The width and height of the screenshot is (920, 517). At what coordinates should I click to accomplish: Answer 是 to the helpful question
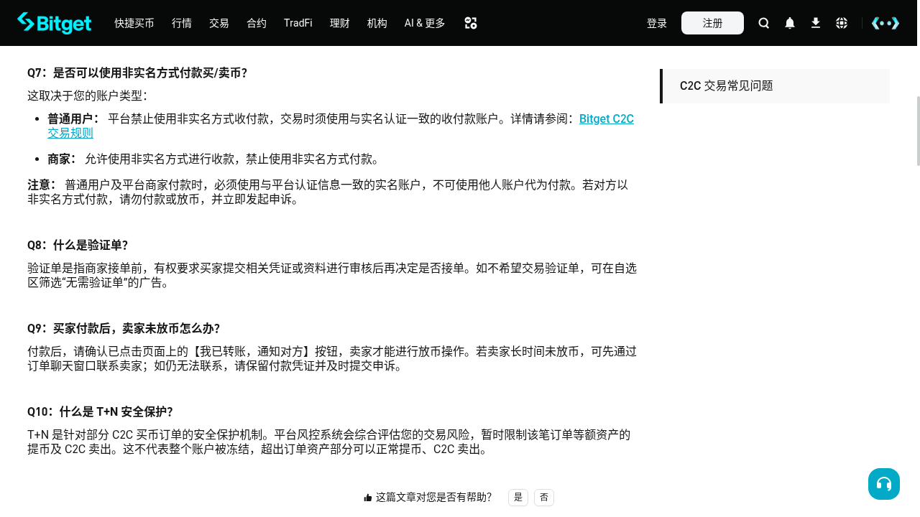[x=518, y=498]
